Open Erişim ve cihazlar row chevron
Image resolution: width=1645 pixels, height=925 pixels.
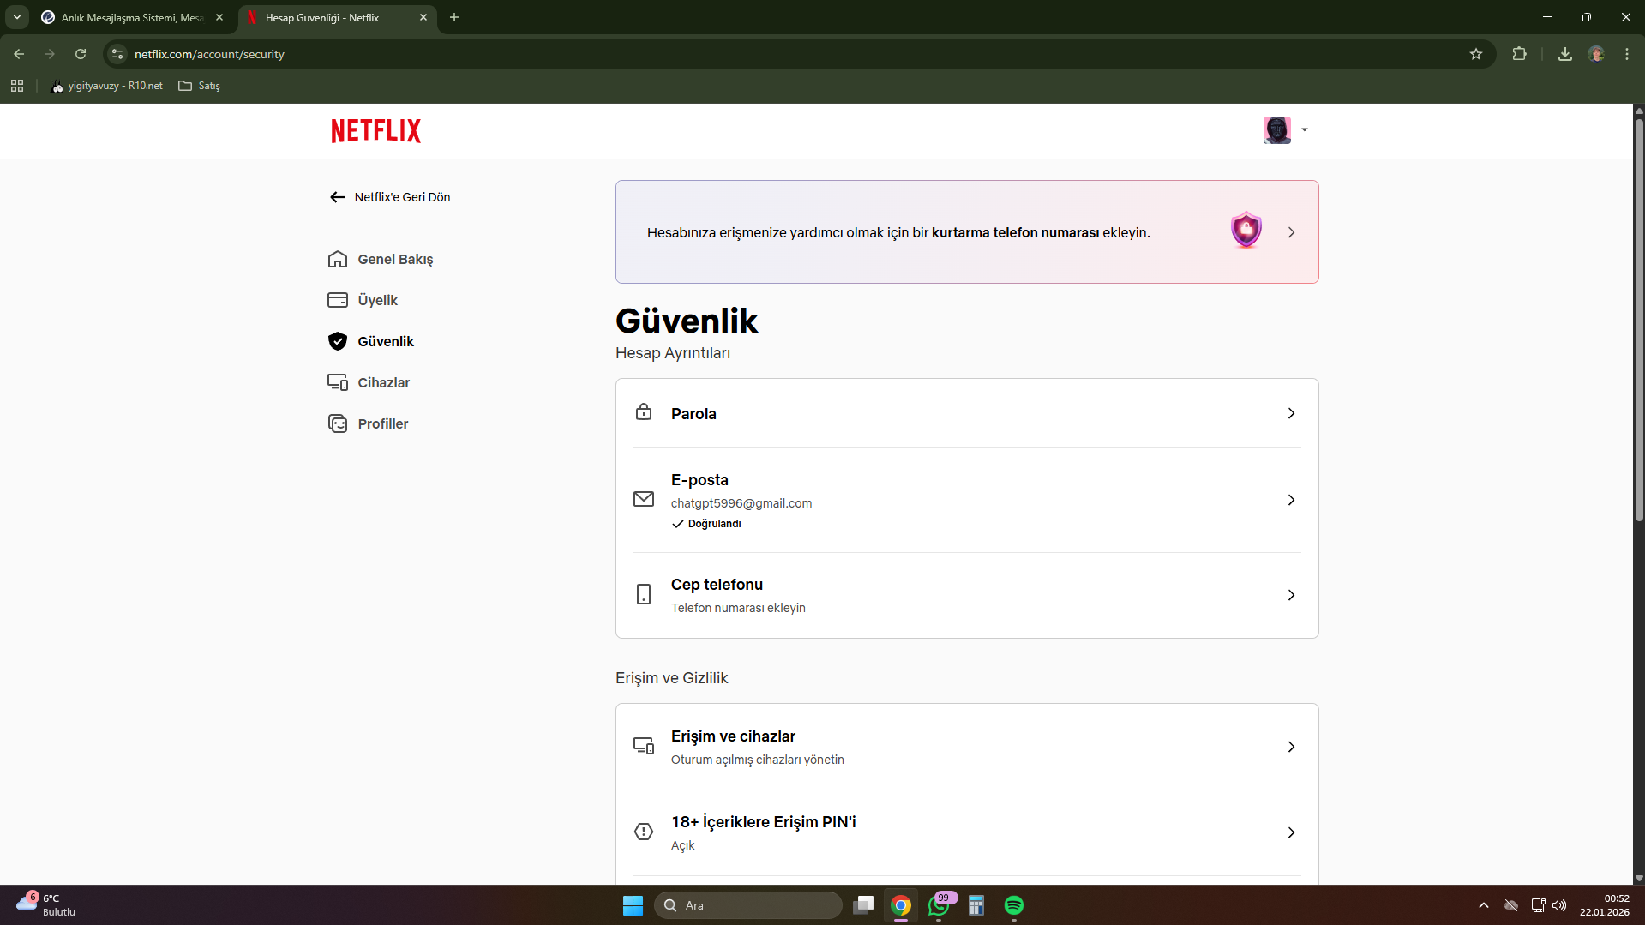coord(1291,747)
